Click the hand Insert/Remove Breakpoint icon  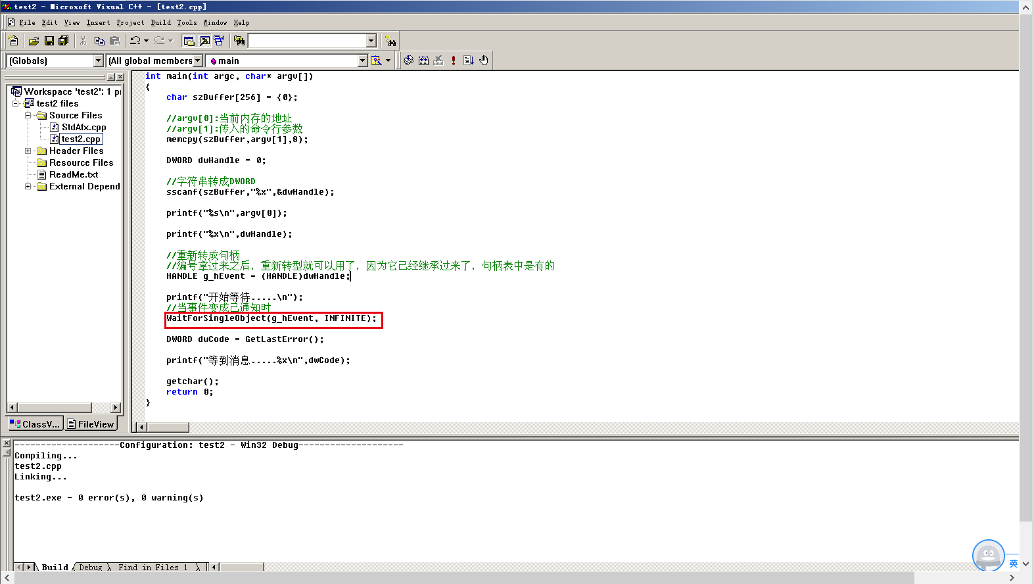(484, 61)
